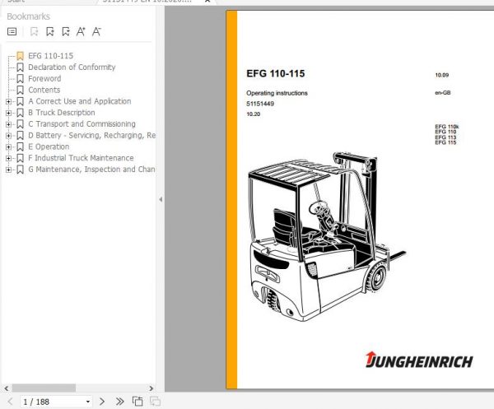Expand the E Operation node
This screenshot has height=409, width=494.
click(8, 146)
